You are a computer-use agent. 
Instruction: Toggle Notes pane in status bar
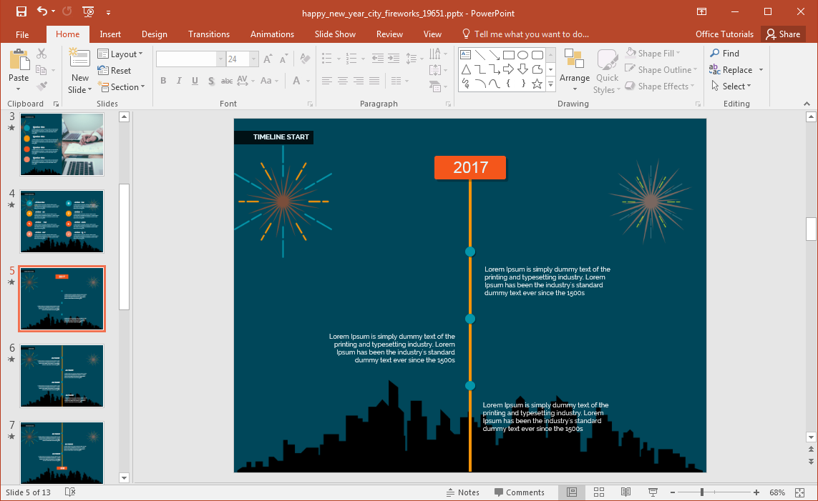463,492
